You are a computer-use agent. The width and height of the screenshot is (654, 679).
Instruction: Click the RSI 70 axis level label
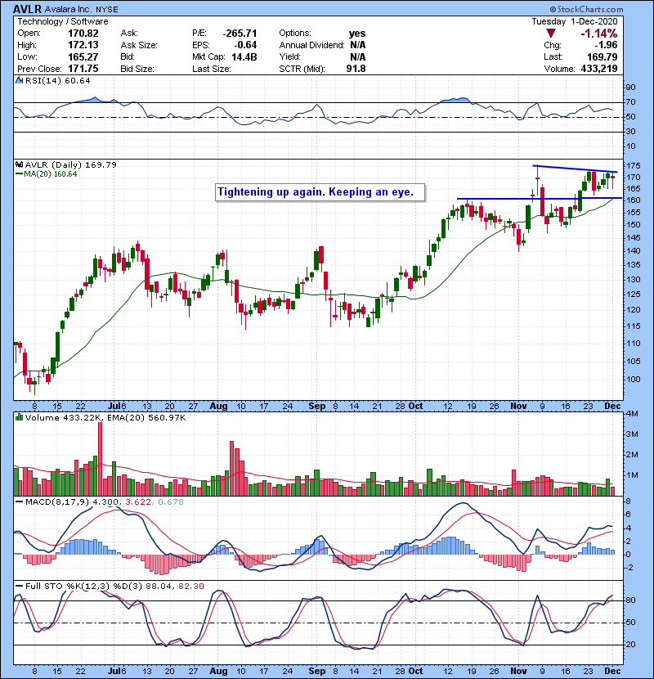pos(631,102)
